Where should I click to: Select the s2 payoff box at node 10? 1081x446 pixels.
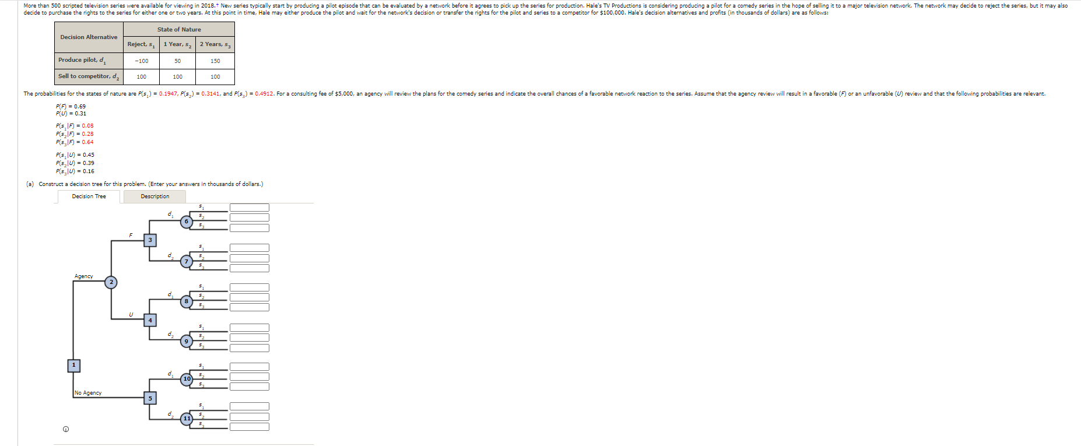tap(250, 377)
